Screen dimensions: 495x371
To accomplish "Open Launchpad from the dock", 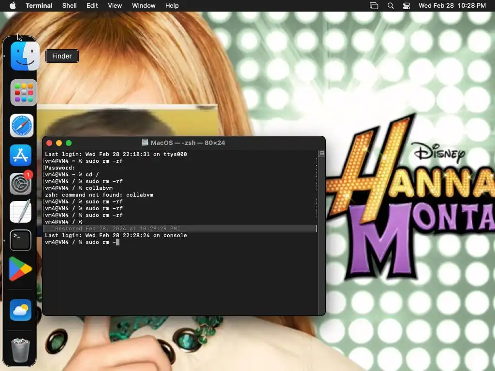I will pyautogui.click(x=23, y=92).
